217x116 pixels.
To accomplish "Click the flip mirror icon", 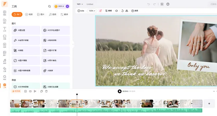I will tap(127, 11).
